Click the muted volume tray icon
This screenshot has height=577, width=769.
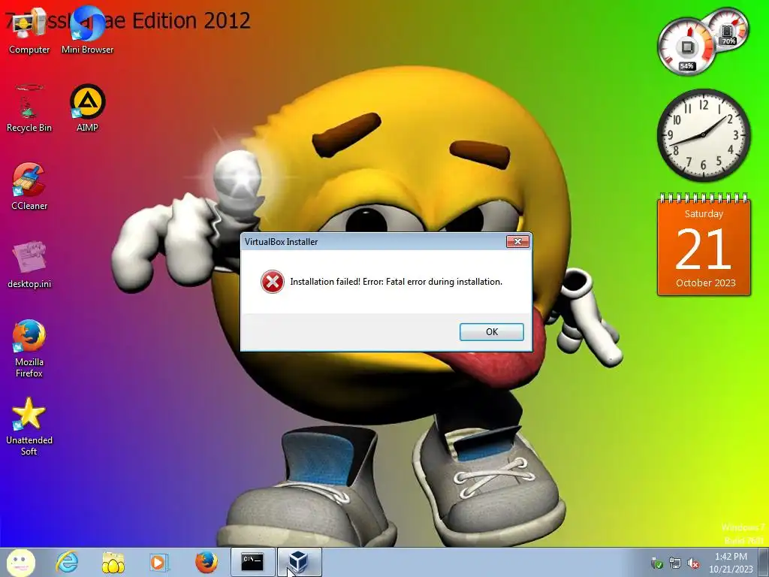pos(693,563)
